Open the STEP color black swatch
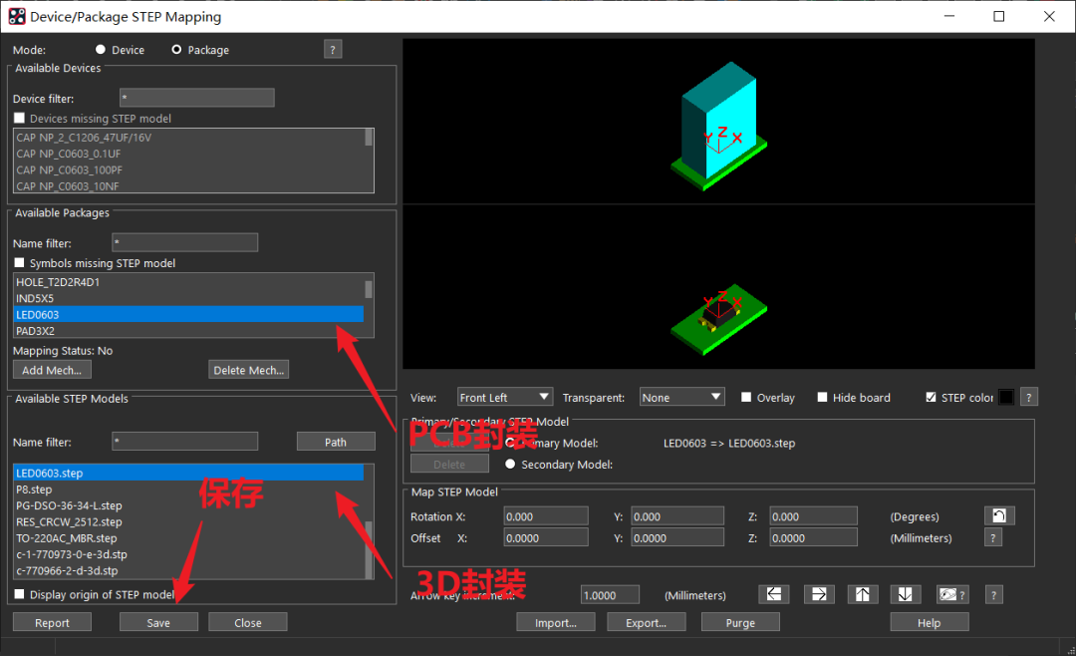The height and width of the screenshot is (656, 1076). click(1006, 397)
